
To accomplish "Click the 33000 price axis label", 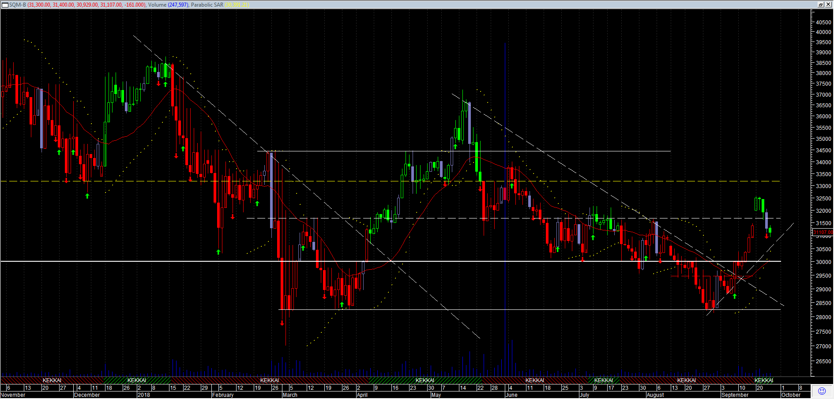I will (x=823, y=186).
